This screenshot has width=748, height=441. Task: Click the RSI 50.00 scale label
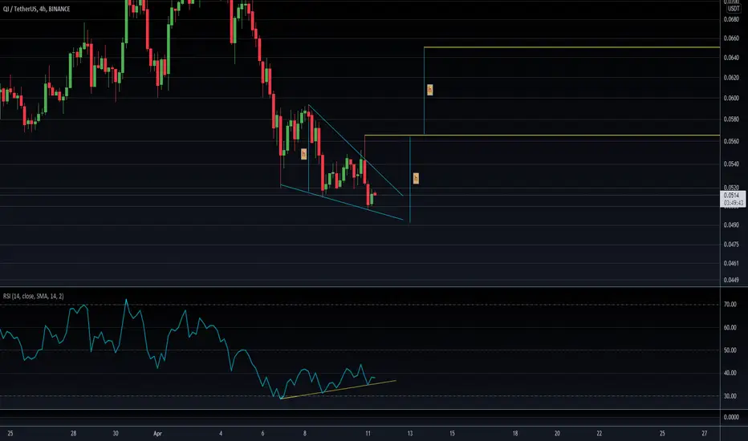(x=730, y=350)
